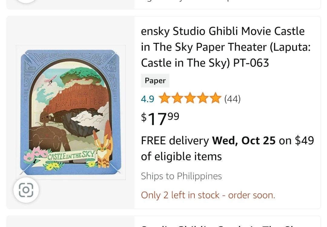Image resolution: width=327 pixels, height=227 pixels.
Task: Open the Castle in The Sky product title
Action: tap(223, 47)
